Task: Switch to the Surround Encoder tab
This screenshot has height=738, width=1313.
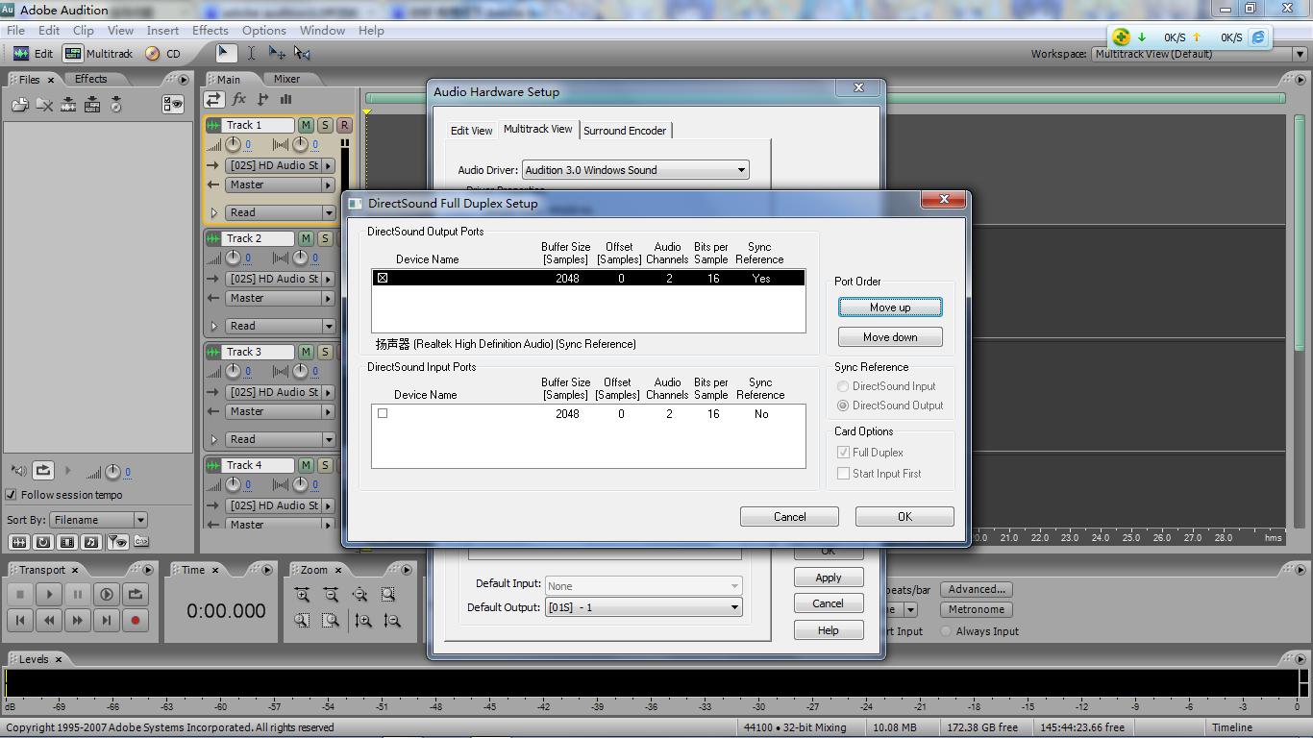Action: tap(625, 131)
